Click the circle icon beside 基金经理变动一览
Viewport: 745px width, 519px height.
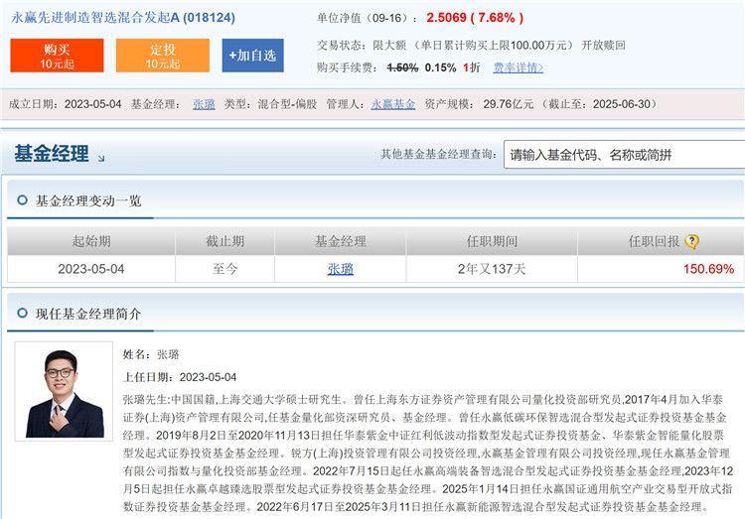21,200
